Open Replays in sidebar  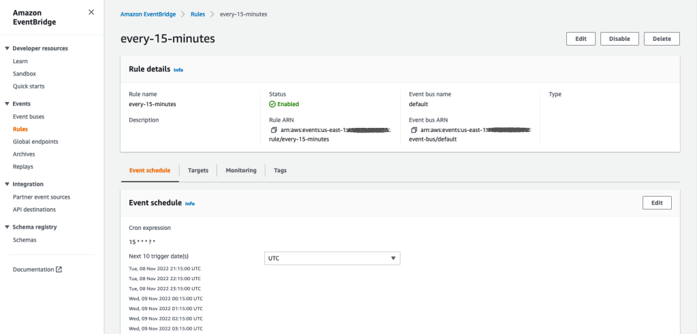pos(23,167)
